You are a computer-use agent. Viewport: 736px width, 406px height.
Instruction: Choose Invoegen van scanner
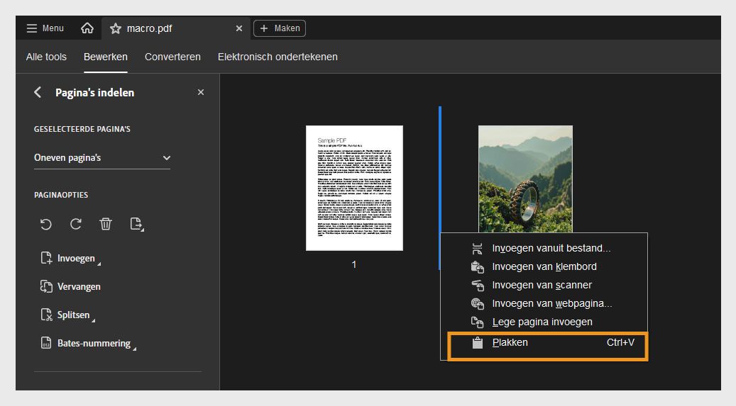tap(544, 285)
